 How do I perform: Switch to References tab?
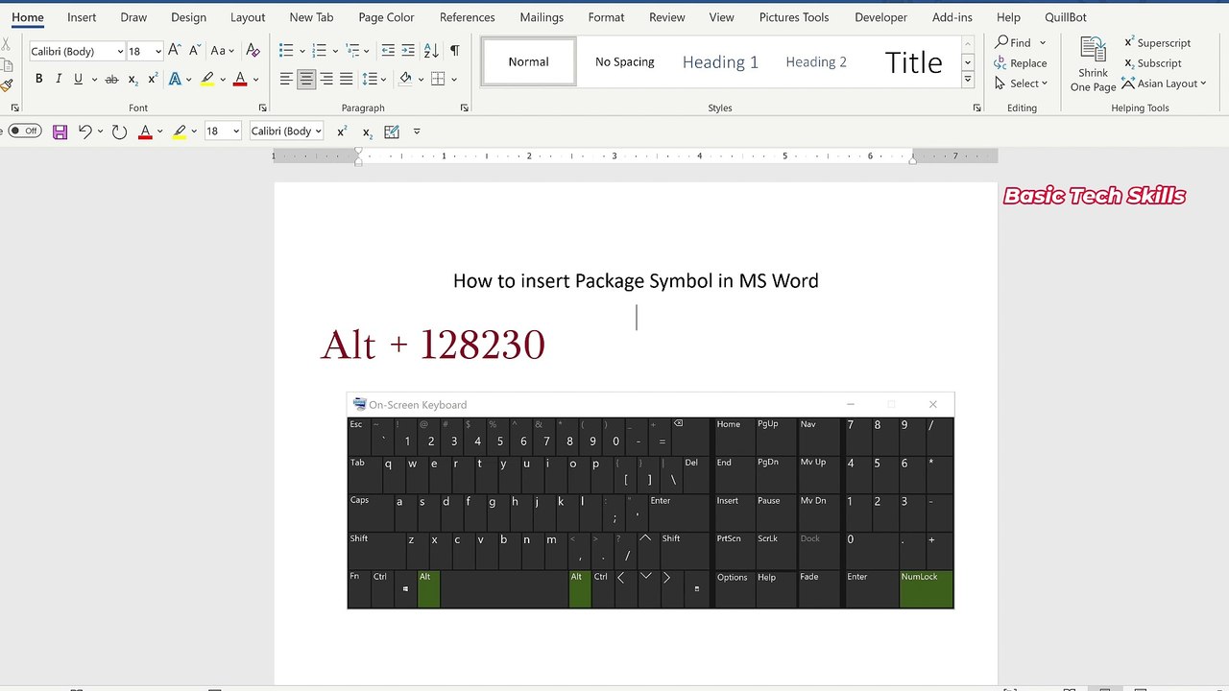[x=468, y=17]
